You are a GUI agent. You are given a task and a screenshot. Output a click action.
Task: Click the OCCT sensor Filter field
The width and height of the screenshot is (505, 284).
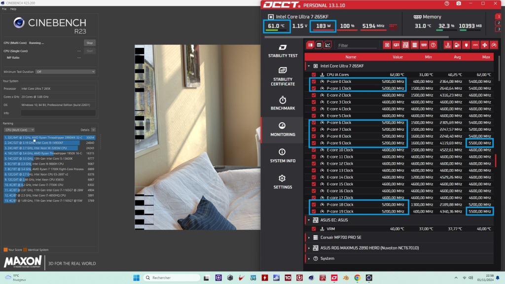pyautogui.click(x=357, y=45)
